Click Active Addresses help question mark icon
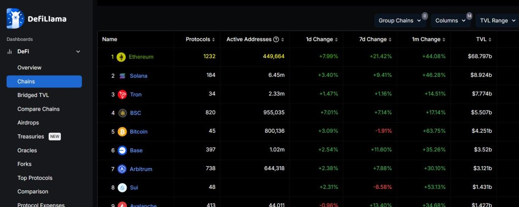Viewport: 519px width, 207px height. [276, 39]
